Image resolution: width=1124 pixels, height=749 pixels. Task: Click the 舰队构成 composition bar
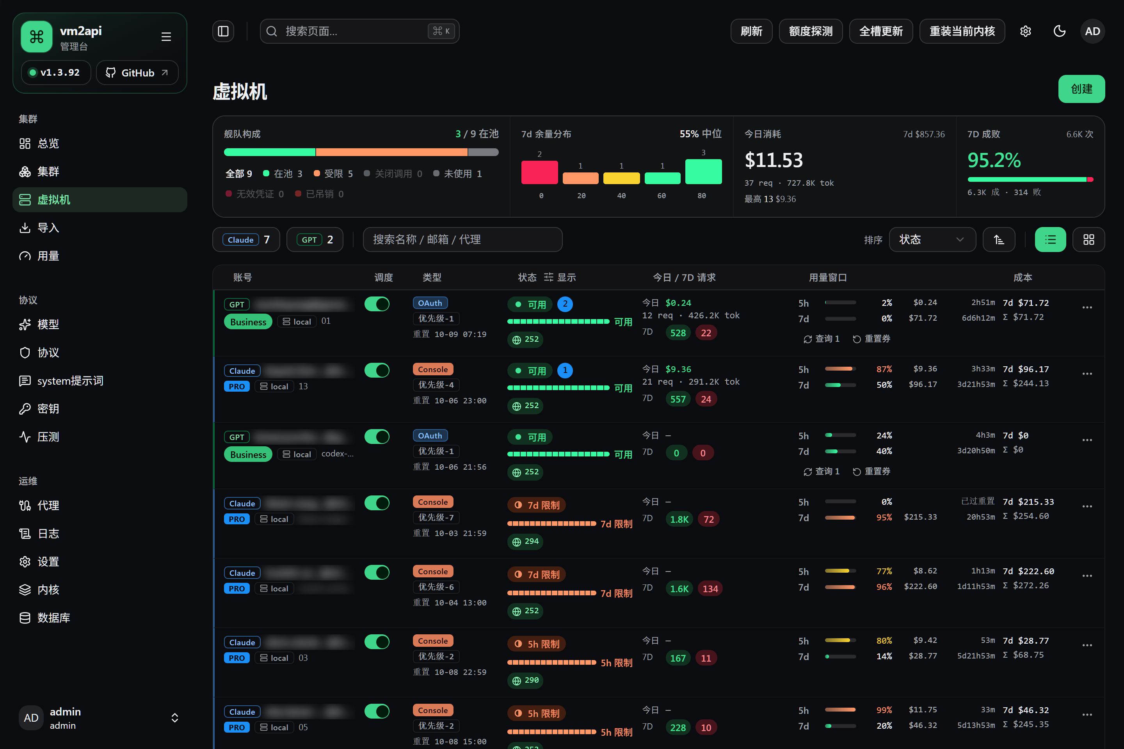pos(361,153)
